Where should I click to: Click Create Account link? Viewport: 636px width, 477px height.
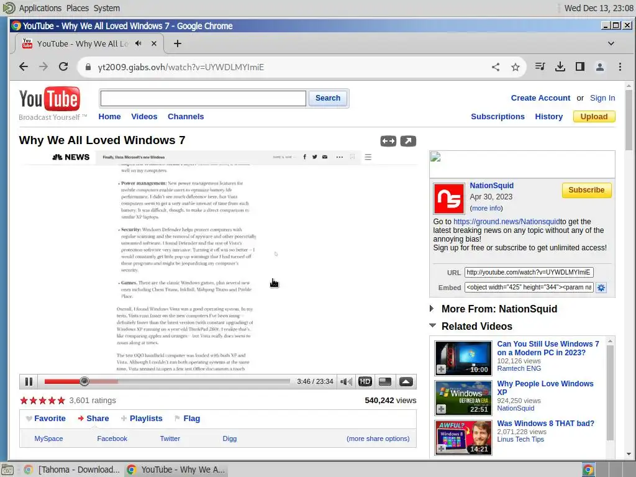coord(540,98)
